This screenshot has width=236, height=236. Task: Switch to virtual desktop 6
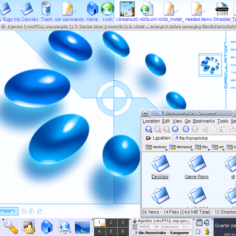123,231
